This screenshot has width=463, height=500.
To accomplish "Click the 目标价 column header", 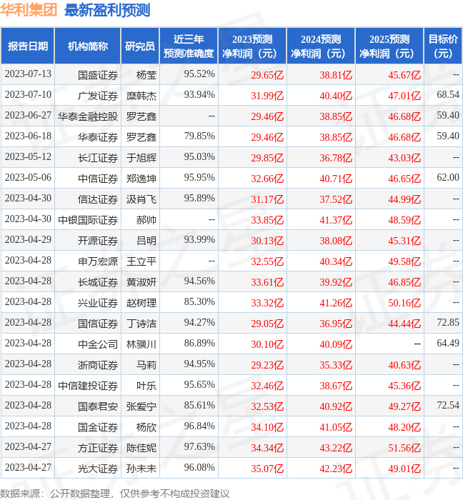I will click(443, 46).
